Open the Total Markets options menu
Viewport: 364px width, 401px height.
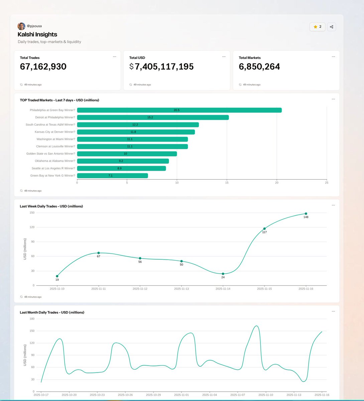click(333, 57)
